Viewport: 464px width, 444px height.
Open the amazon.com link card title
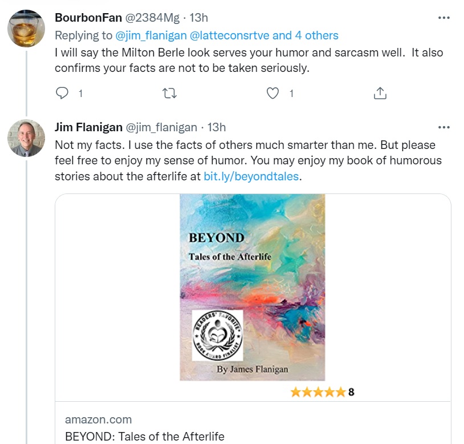(145, 437)
